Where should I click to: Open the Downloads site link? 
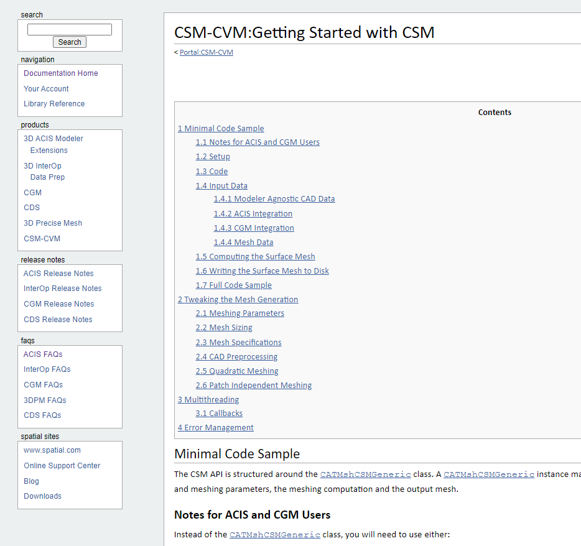43,496
